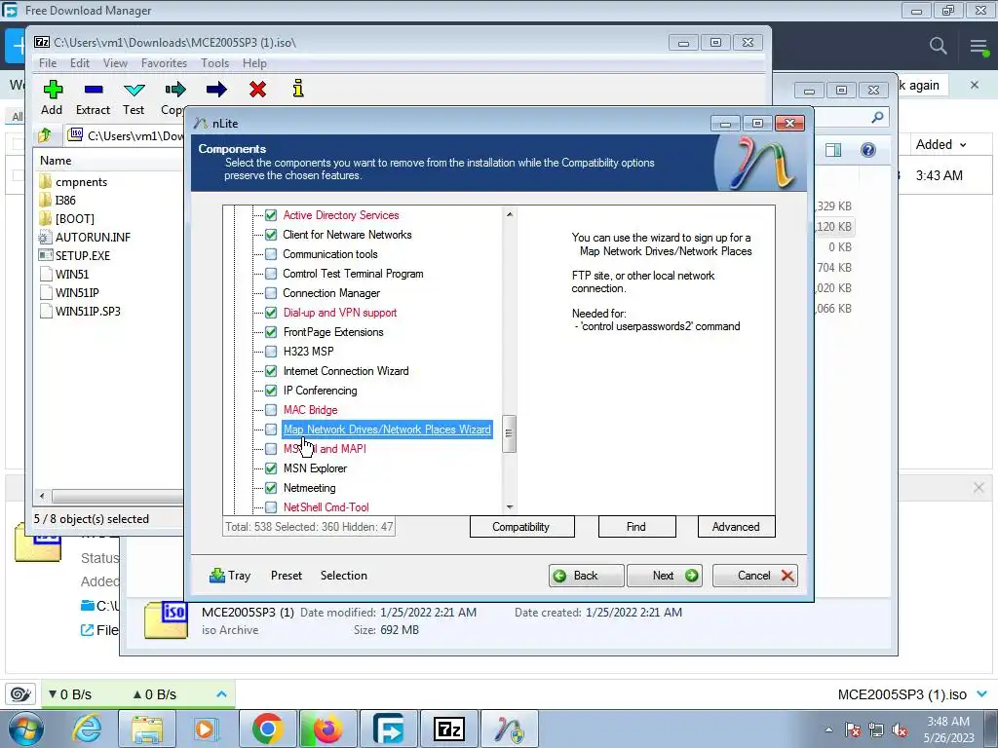The height and width of the screenshot is (748, 998).
Task: Open search in Free Download Manager
Action: [x=938, y=46]
